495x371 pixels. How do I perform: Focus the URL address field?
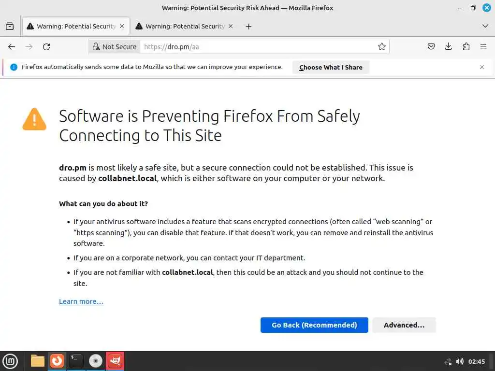(256, 47)
